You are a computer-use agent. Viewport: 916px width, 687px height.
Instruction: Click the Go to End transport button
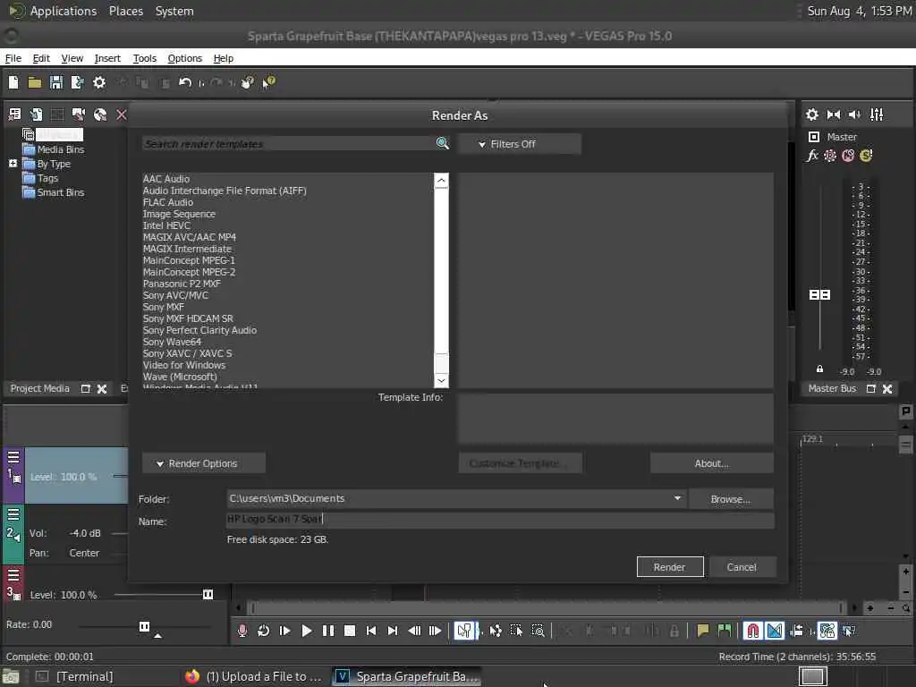[x=392, y=631]
